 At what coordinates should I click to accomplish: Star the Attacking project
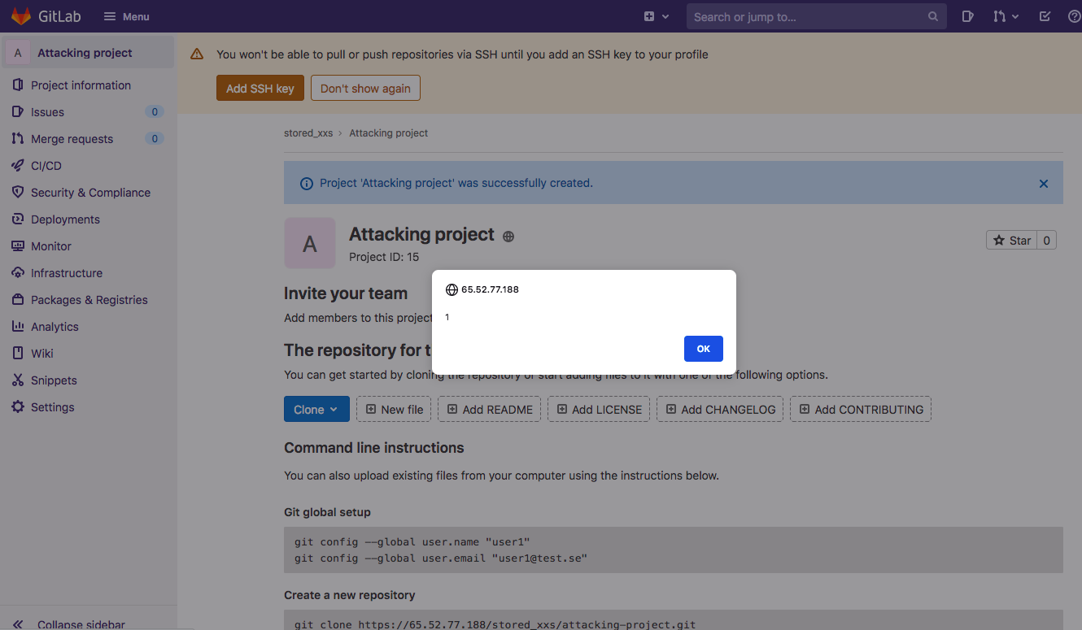1011,241
